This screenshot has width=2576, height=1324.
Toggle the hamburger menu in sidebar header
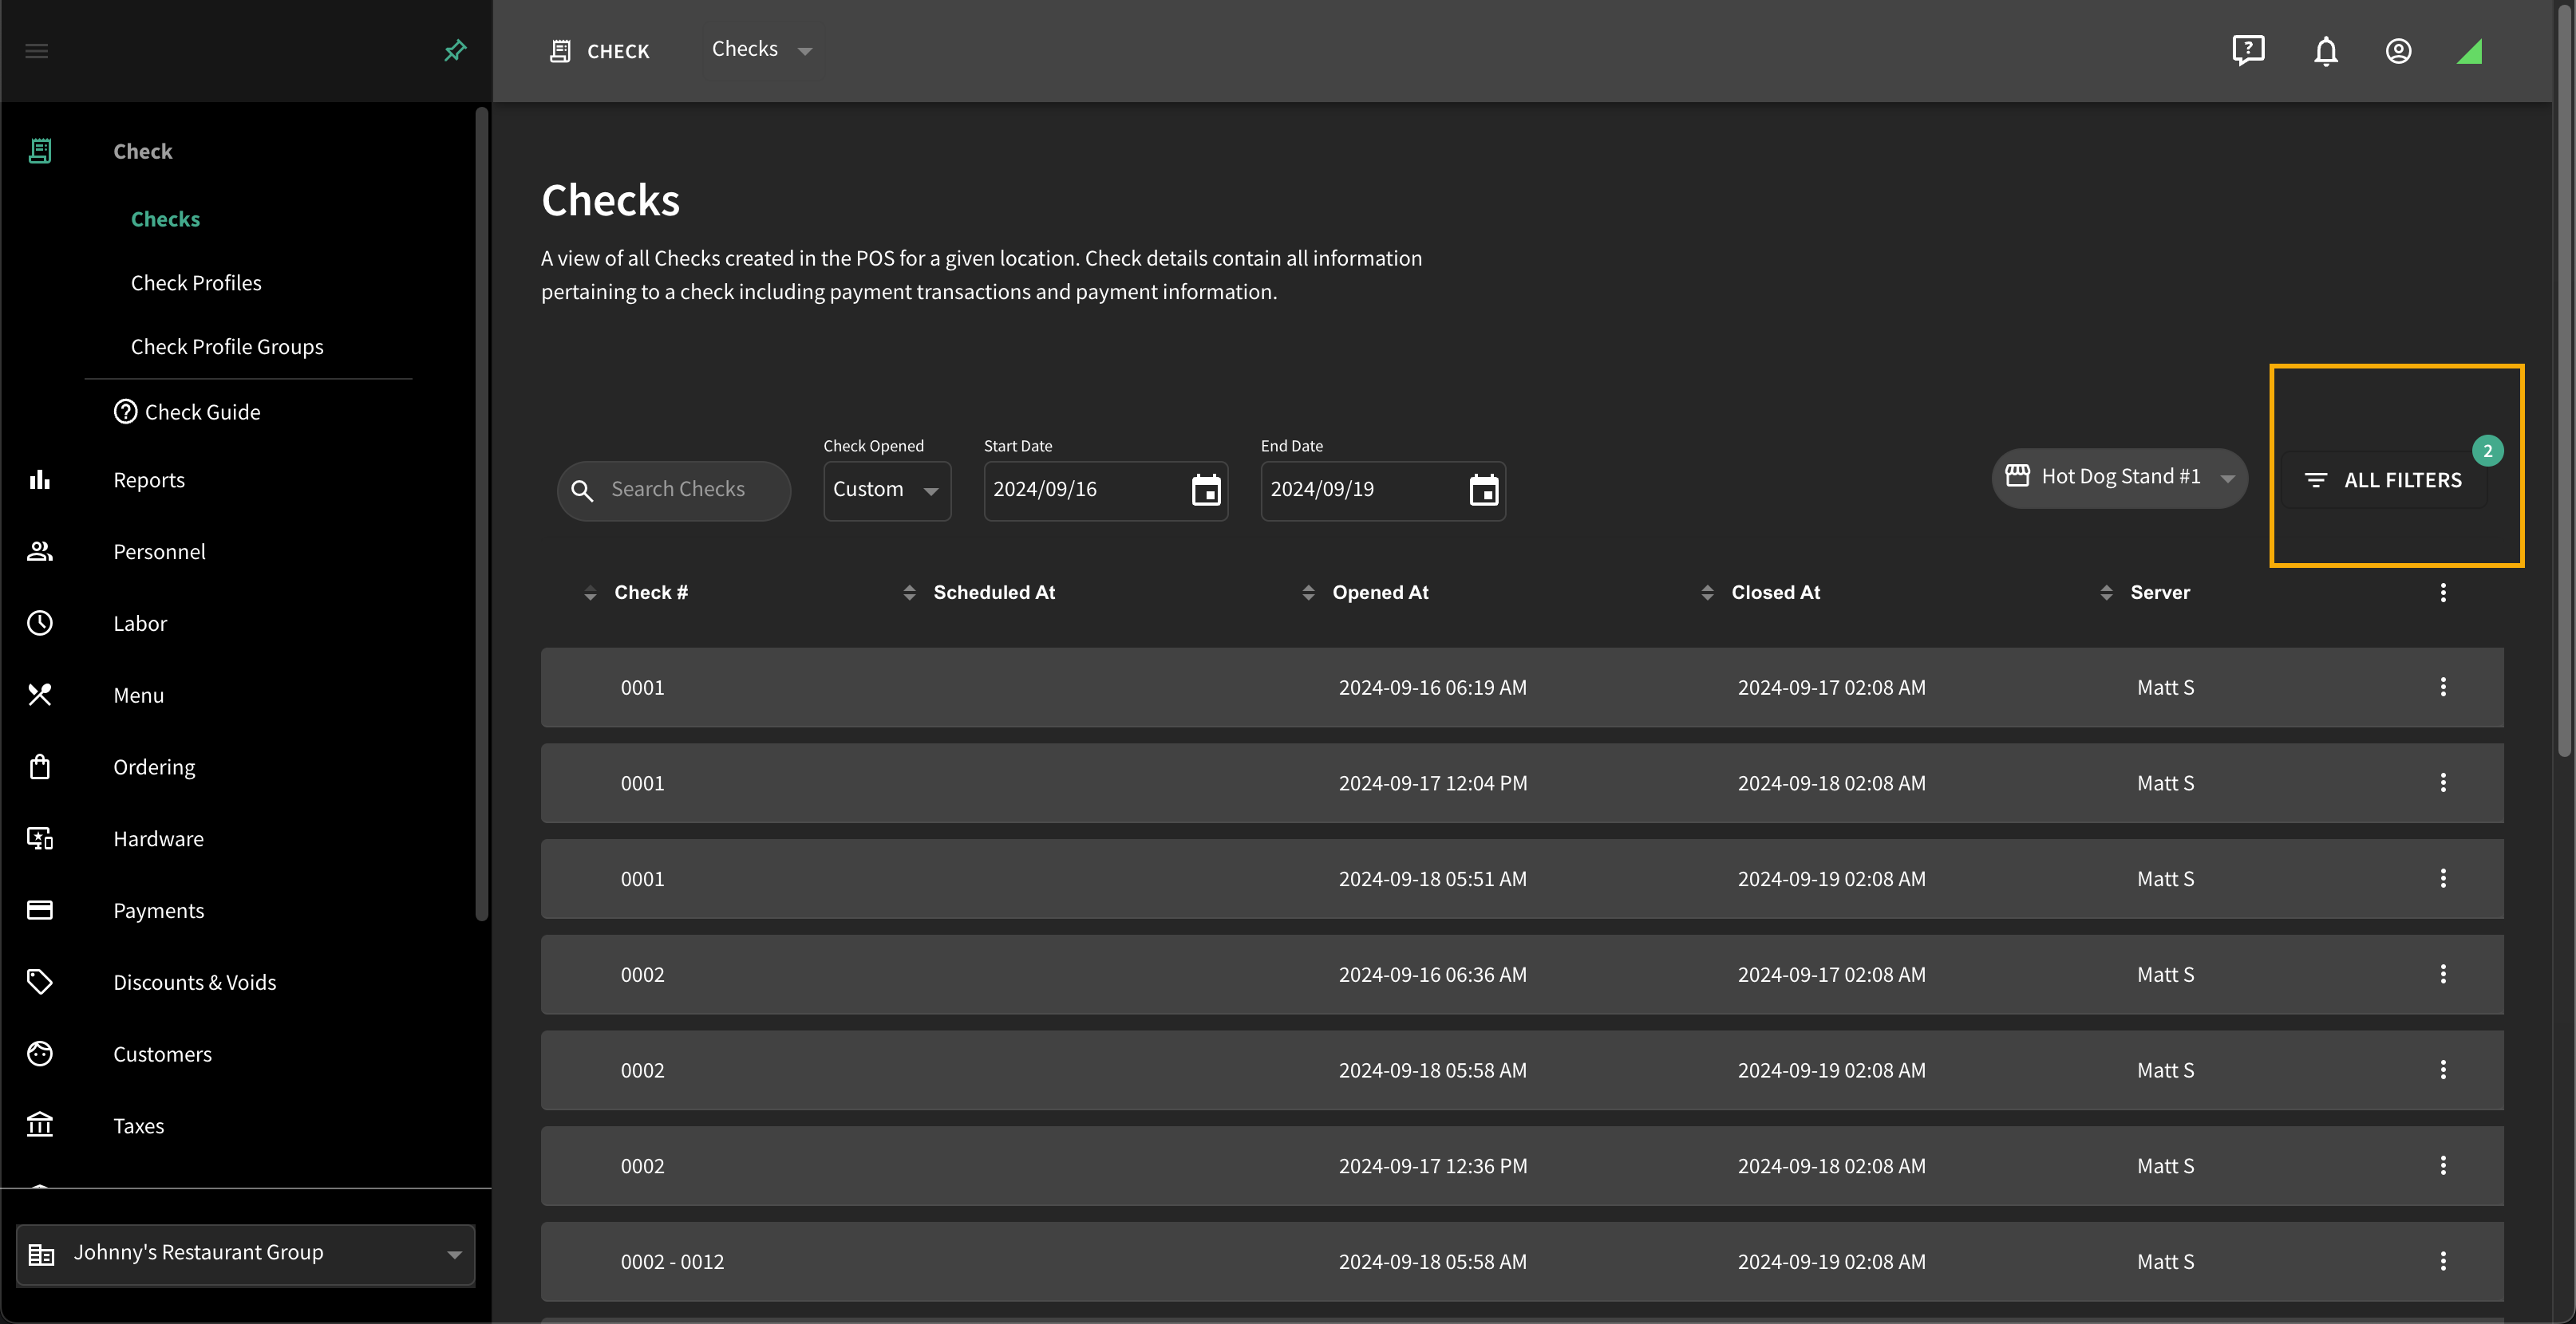(x=37, y=51)
